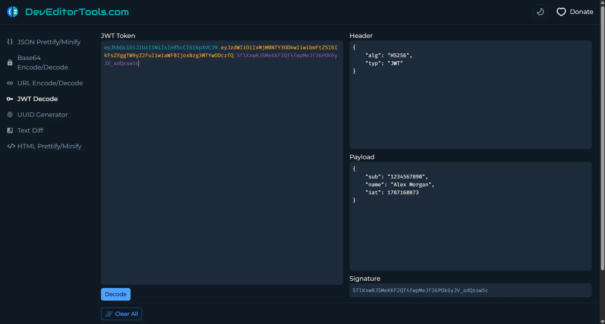The height and width of the screenshot is (324, 605).
Task: Click the cyan token header segment eyJhbGci
Action: [161, 47]
